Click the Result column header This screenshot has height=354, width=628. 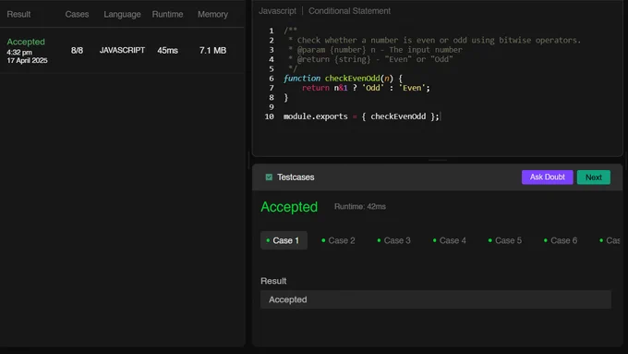pyautogui.click(x=18, y=15)
